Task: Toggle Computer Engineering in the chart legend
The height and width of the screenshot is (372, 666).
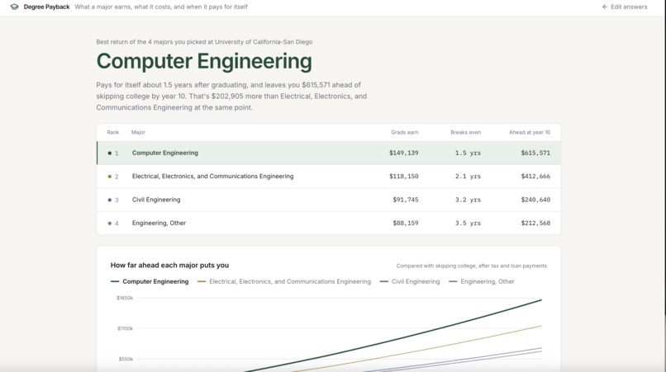Action: pos(150,281)
